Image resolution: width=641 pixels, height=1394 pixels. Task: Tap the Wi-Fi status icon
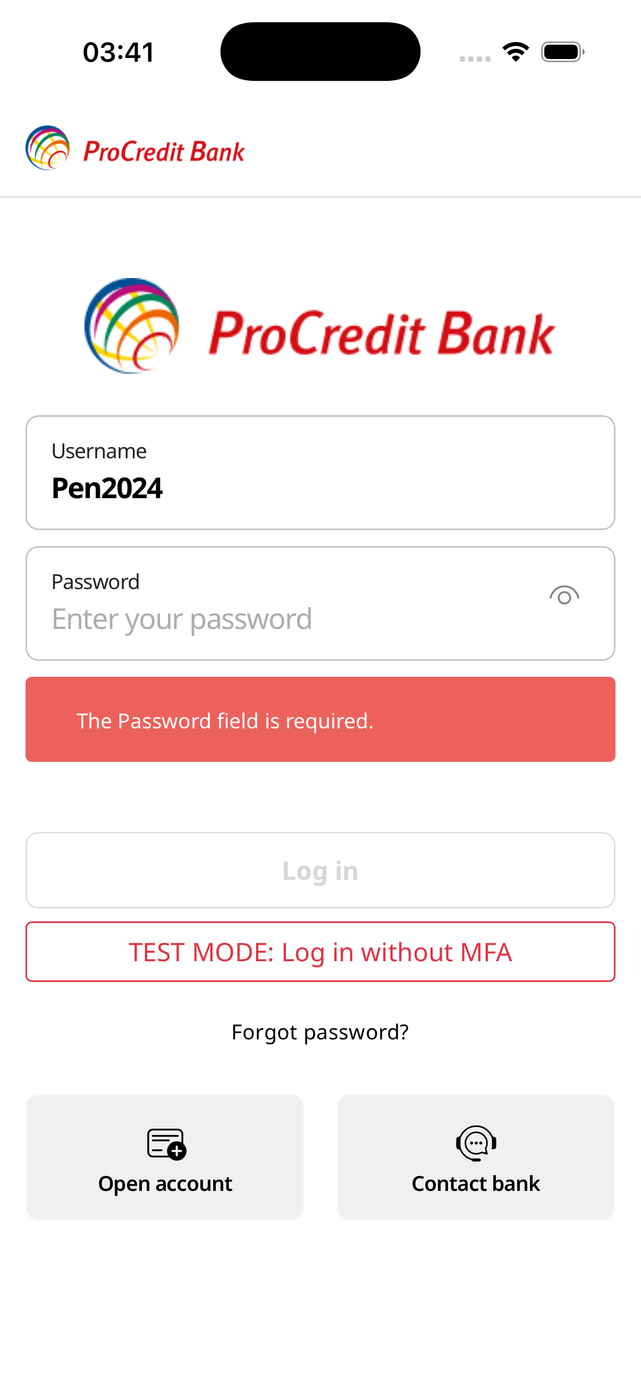[x=516, y=52]
